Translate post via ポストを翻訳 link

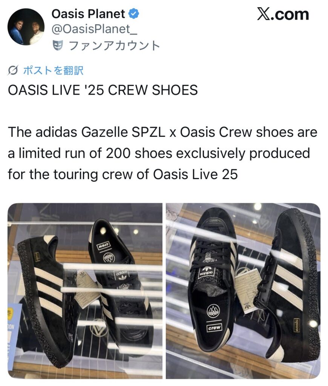53,70
